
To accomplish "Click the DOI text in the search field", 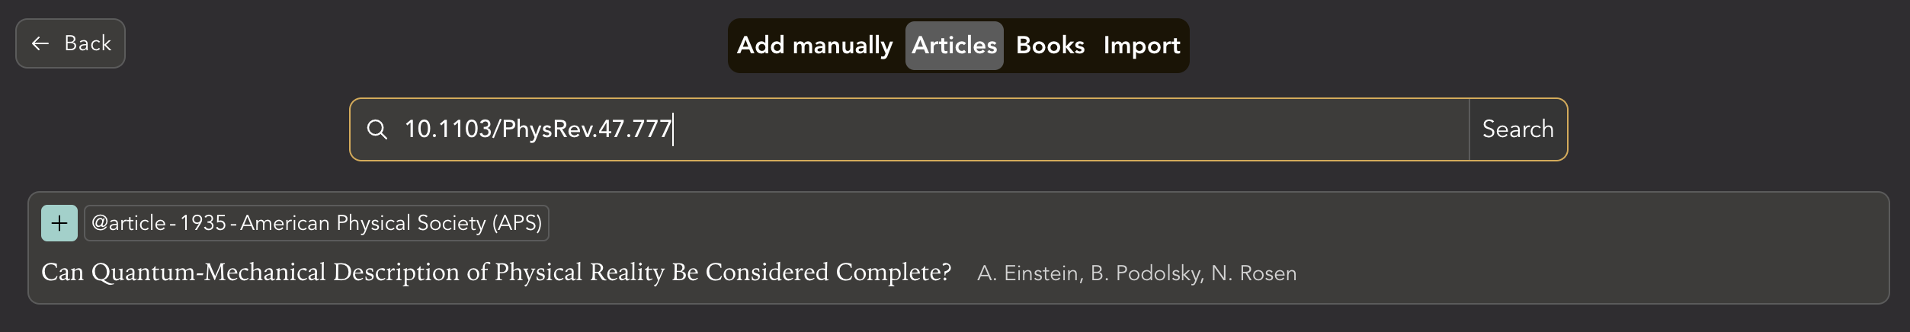I will [537, 129].
